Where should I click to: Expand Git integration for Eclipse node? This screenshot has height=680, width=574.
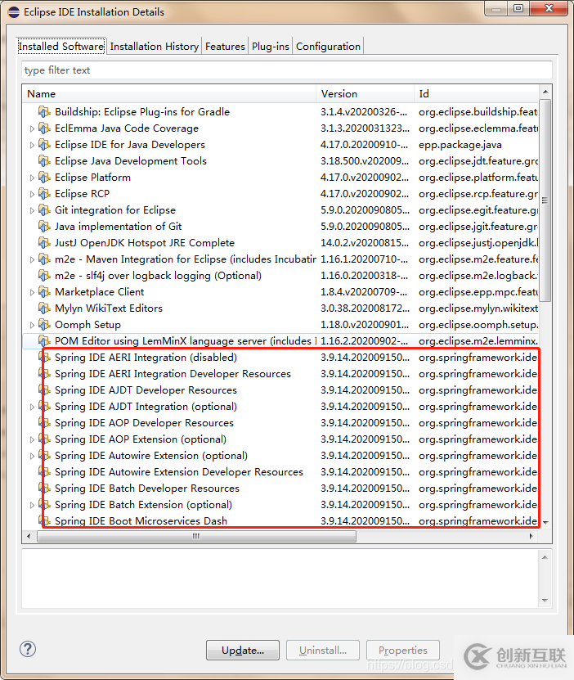(x=32, y=211)
